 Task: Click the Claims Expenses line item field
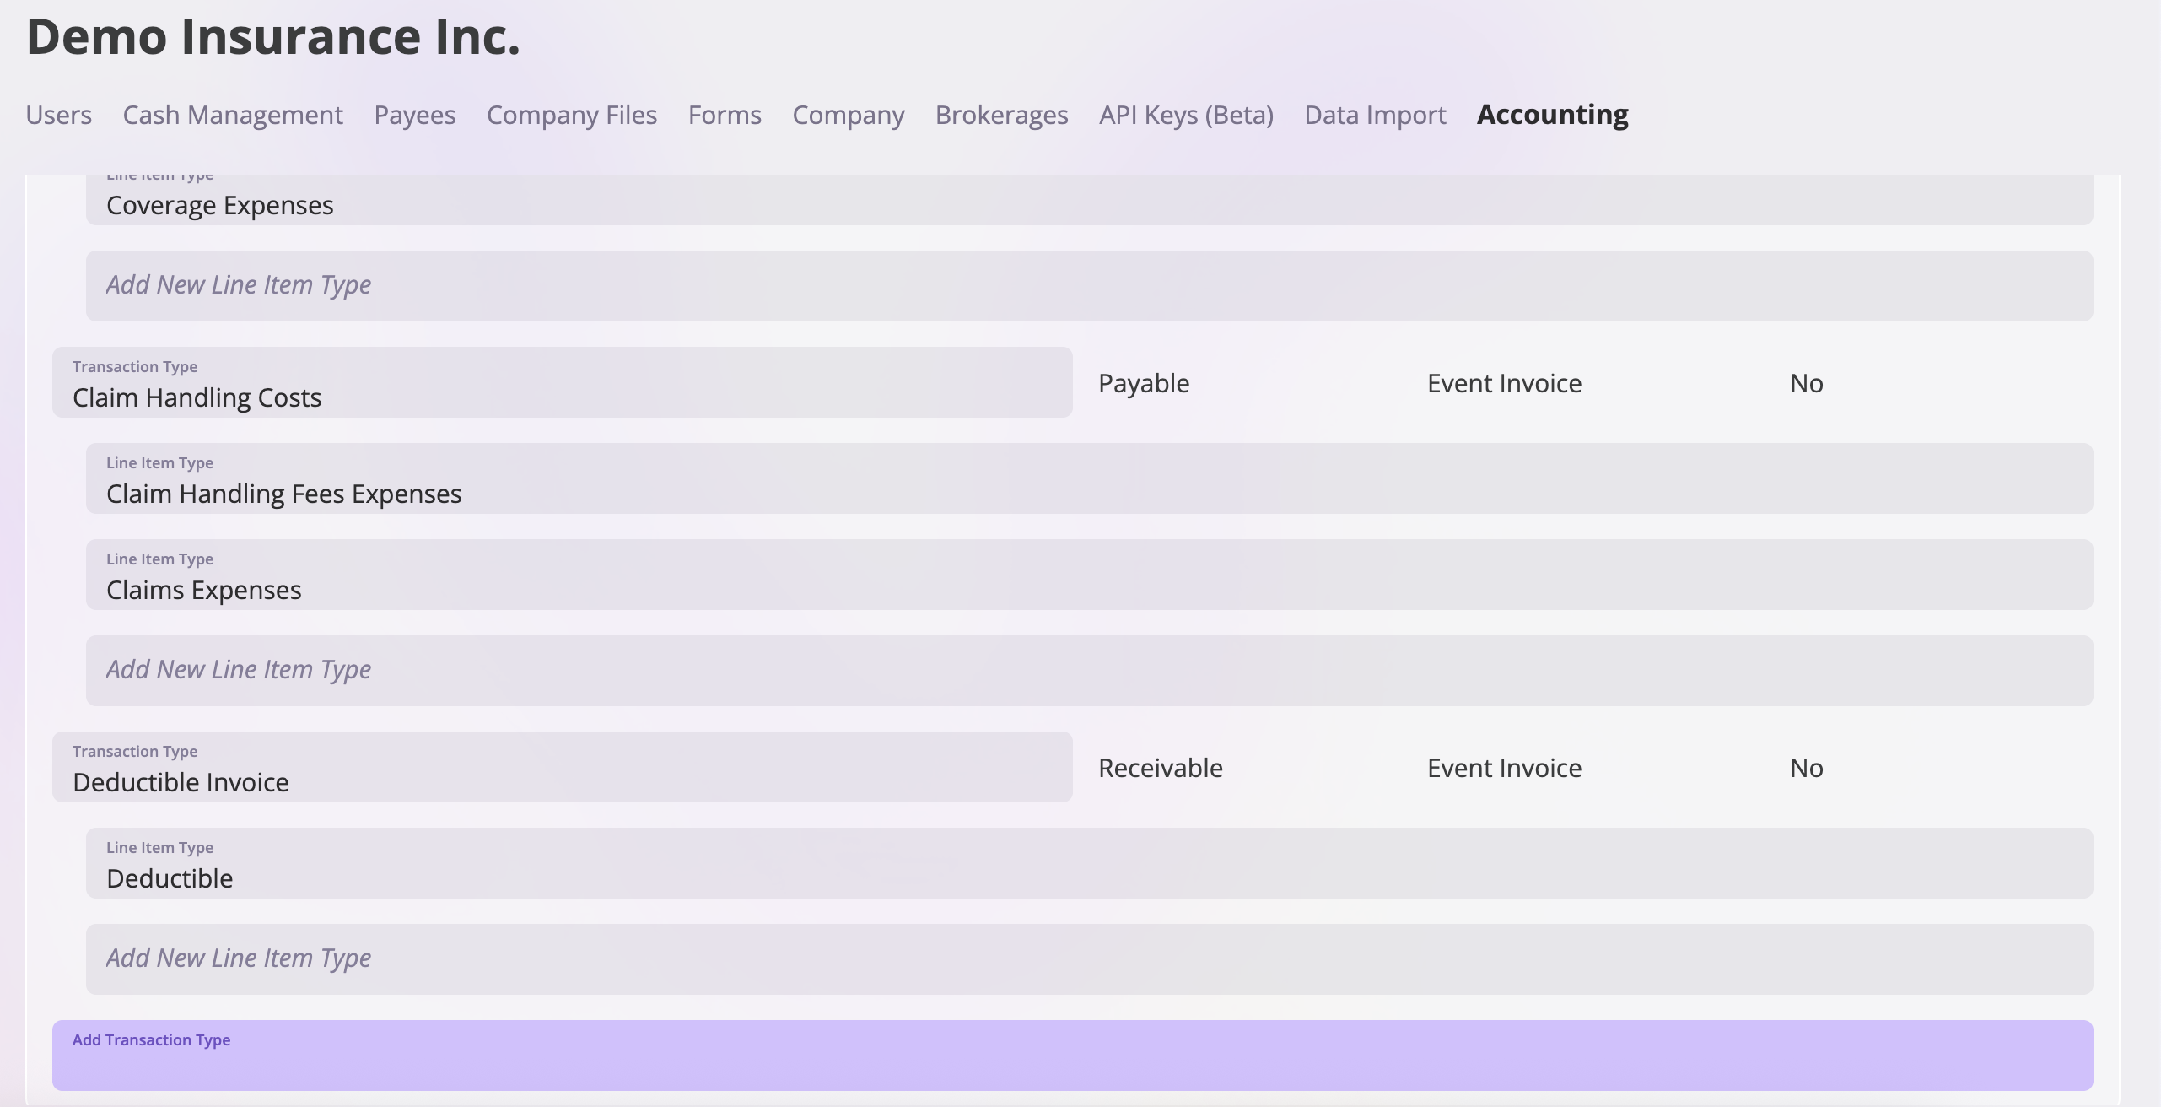click(x=1088, y=575)
